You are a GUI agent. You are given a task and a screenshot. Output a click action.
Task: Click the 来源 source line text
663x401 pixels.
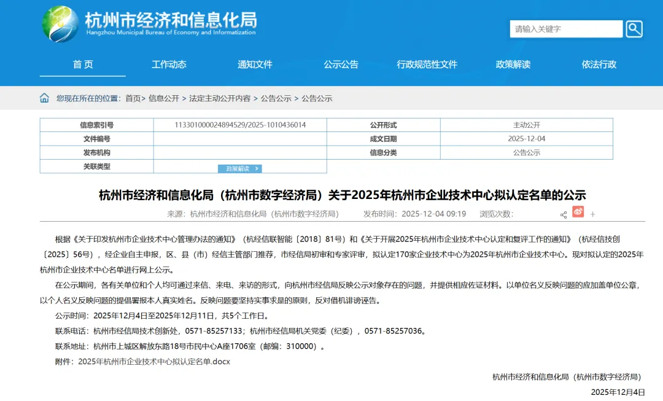point(253,214)
